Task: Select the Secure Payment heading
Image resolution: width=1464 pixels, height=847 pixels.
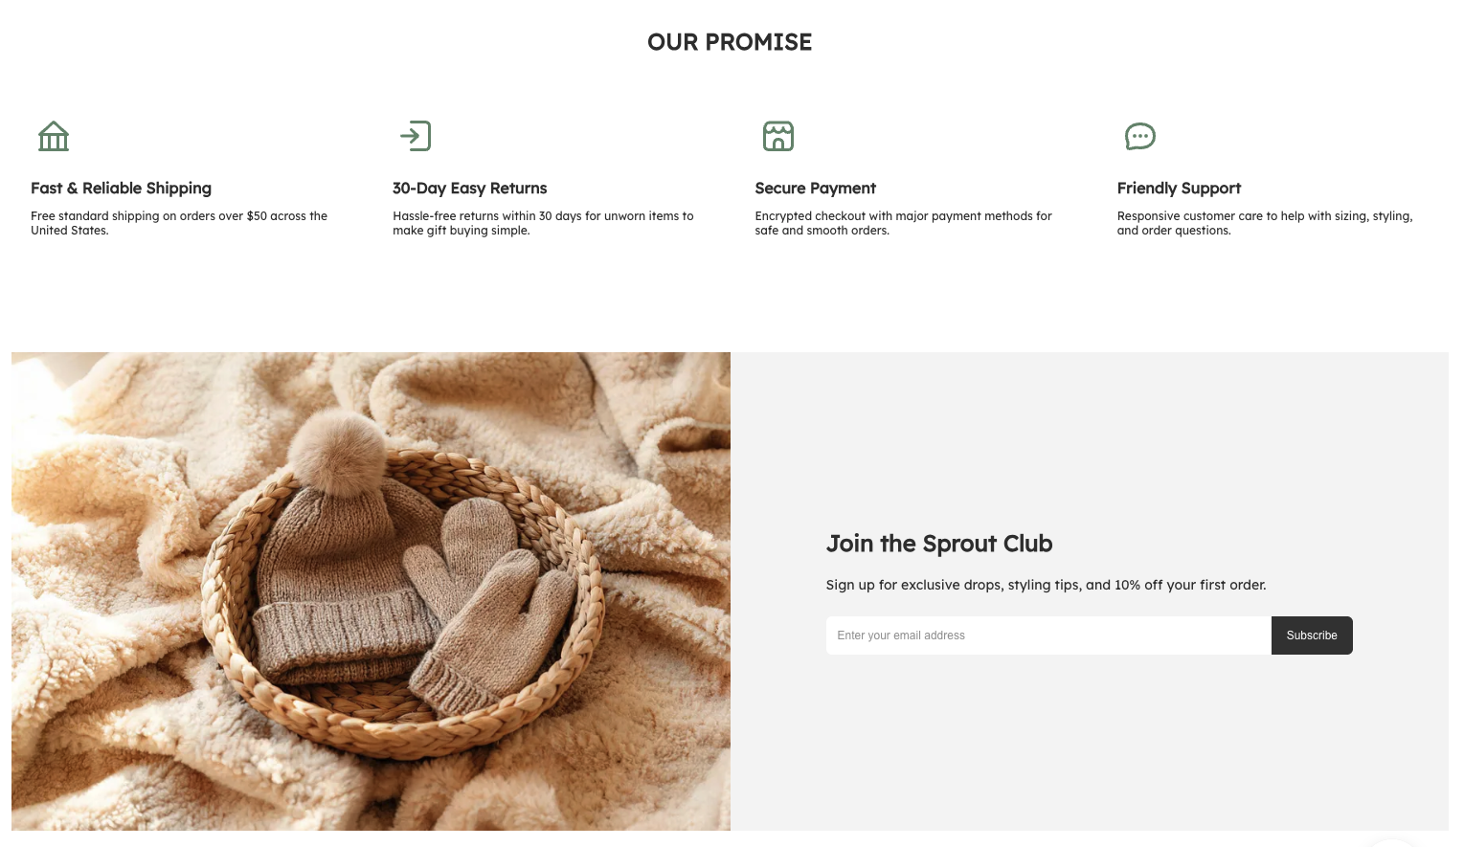Action: pos(816,189)
